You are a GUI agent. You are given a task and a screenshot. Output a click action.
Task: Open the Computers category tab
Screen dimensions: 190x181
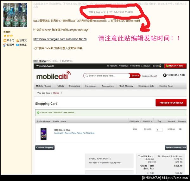[x=74, y=86]
